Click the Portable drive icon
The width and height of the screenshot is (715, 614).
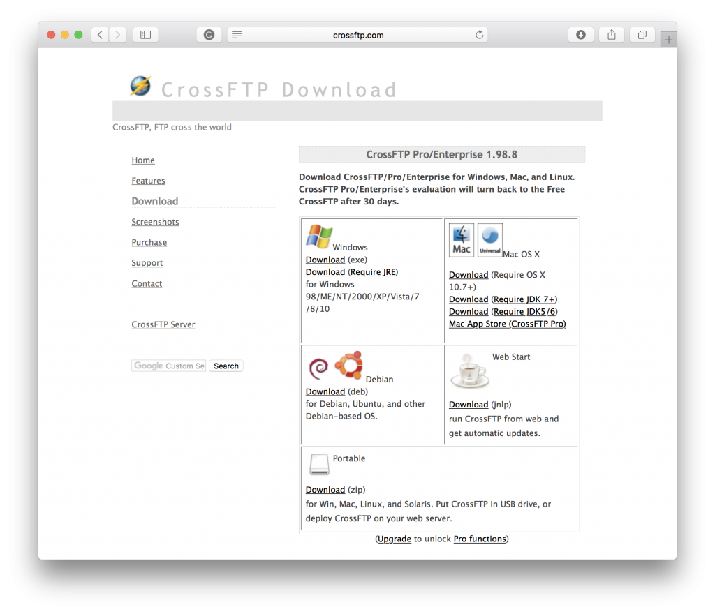pos(318,464)
